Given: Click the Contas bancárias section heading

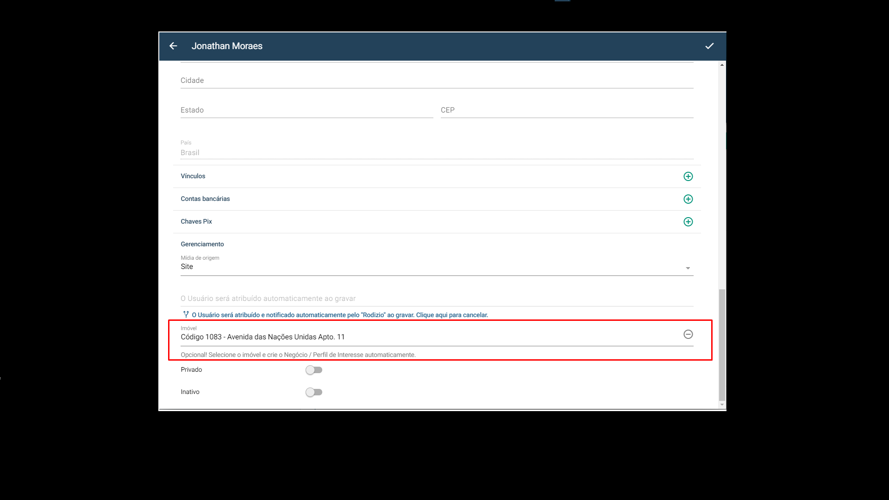Looking at the screenshot, I should (x=205, y=199).
